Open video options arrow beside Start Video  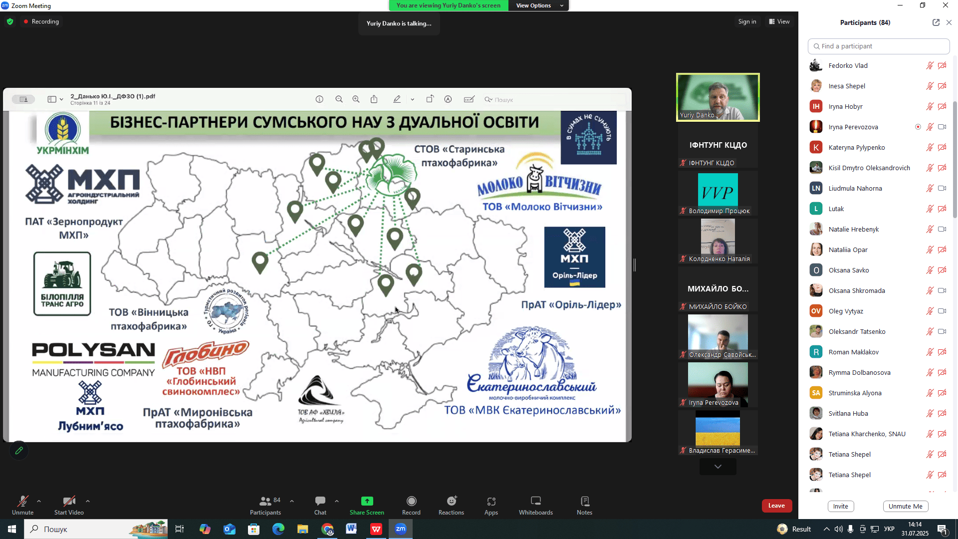coord(88,501)
